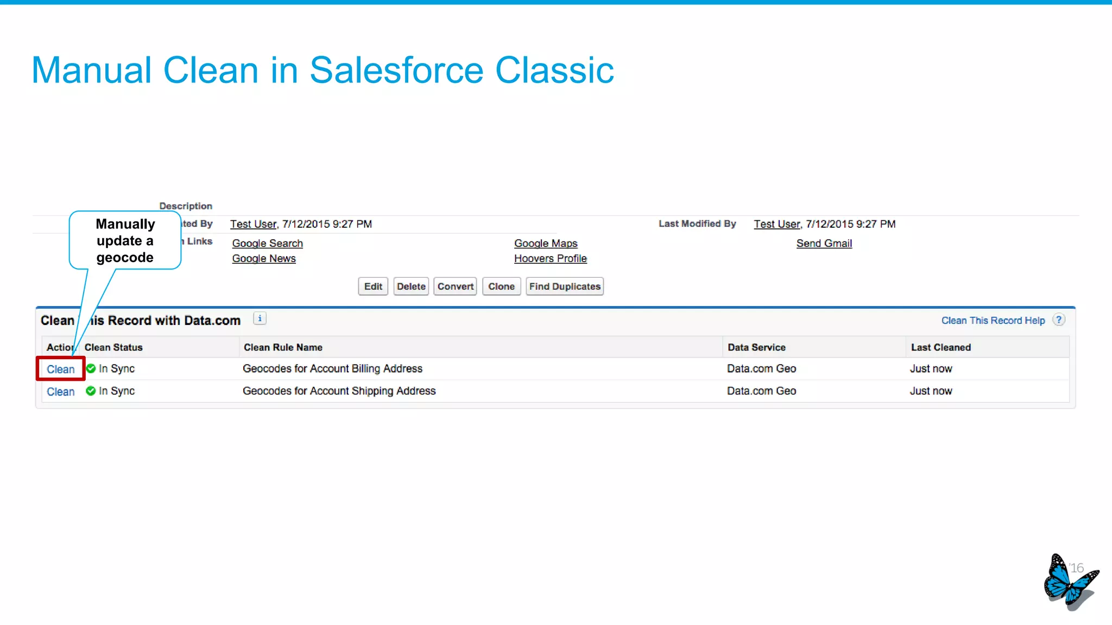Click the info icon beside Data.com heading
Viewport: 1112px width, 625px height.
[260, 318]
